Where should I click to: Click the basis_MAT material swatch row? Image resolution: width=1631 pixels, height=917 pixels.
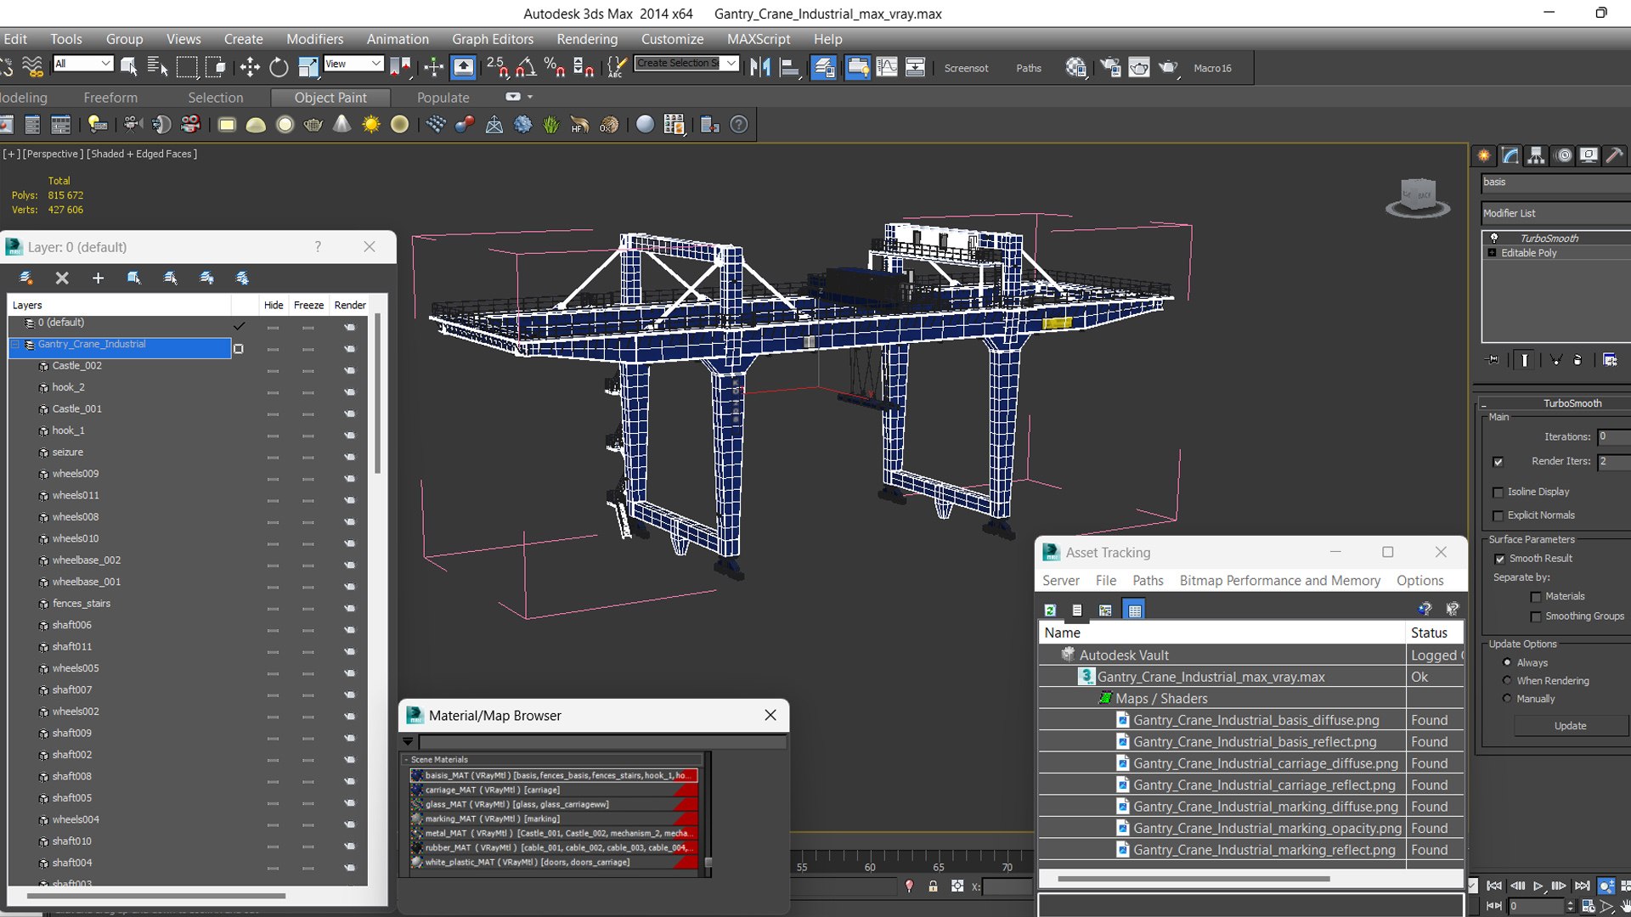(554, 775)
